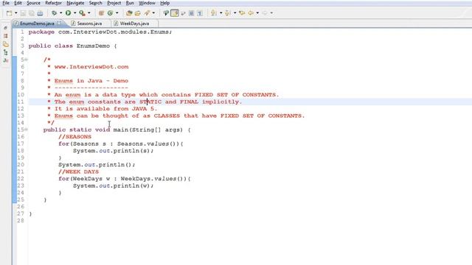Click the New Java Class icon

click(110, 13)
